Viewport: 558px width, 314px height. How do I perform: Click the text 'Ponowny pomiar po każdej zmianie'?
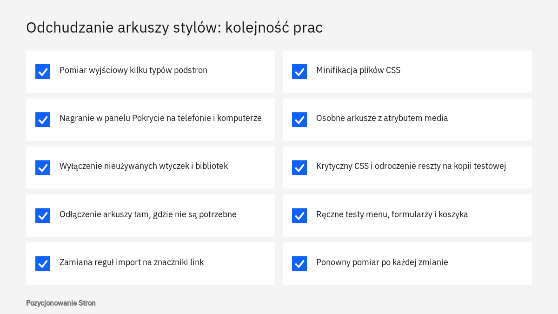click(x=382, y=262)
